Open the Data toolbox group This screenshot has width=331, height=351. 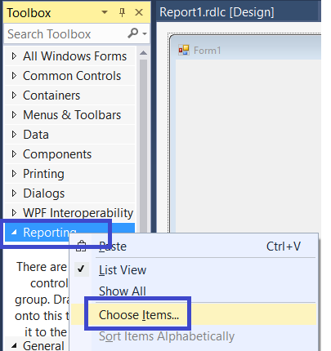(x=69, y=135)
